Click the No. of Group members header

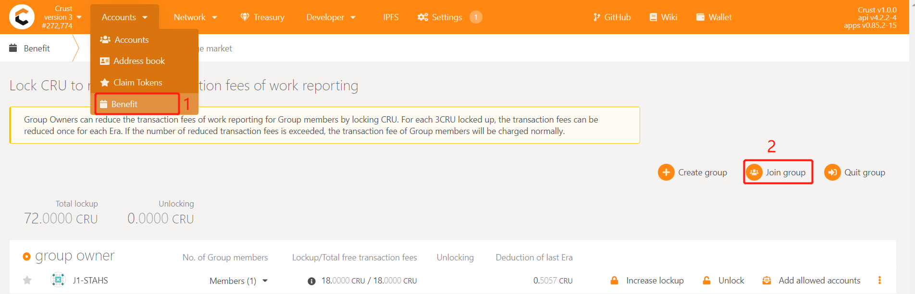pyautogui.click(x=225, y=257)
